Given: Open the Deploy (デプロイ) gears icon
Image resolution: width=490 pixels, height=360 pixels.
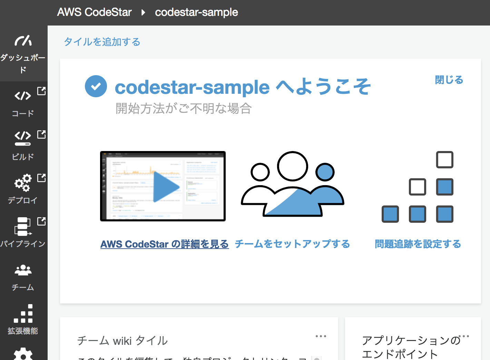Looking at the screenshot, I should [x=23, y=182].
